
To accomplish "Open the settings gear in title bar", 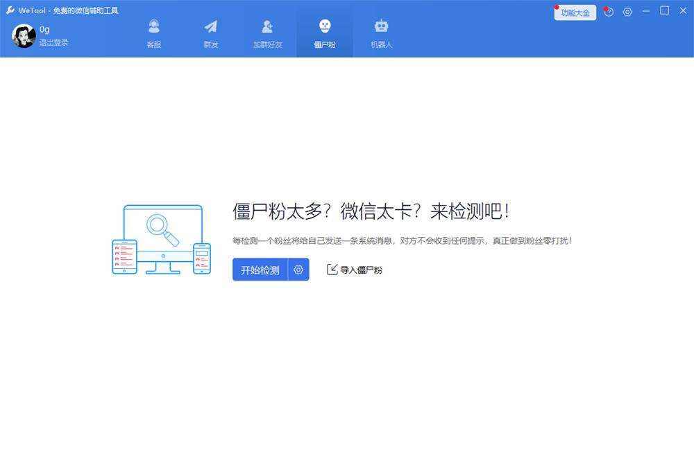I will click(627, 12).
